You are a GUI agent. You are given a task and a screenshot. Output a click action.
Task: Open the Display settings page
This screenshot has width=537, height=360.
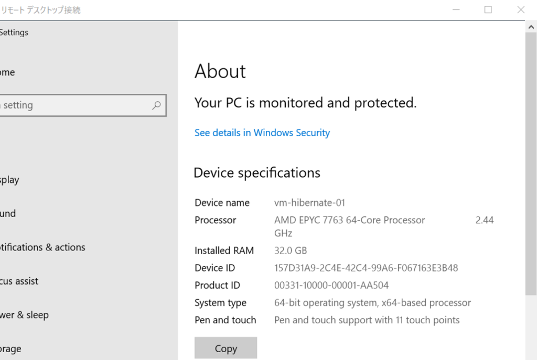point(9,180)
